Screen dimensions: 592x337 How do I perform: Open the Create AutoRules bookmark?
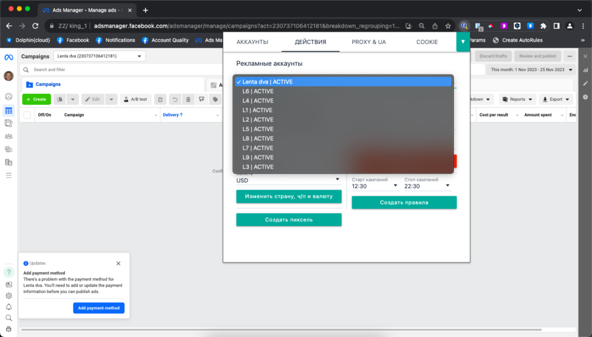pyautogui.click(x=517, y=40)
